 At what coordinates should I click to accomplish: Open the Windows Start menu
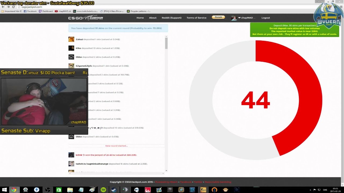pyautogui.click(x=4, y=190)
